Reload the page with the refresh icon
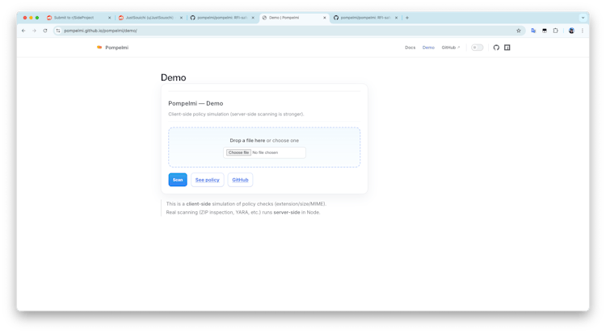This screenshot has height=333, width=606. click(x=45, y=31)
